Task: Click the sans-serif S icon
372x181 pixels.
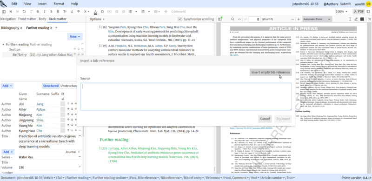Action: tap(51, 12)
